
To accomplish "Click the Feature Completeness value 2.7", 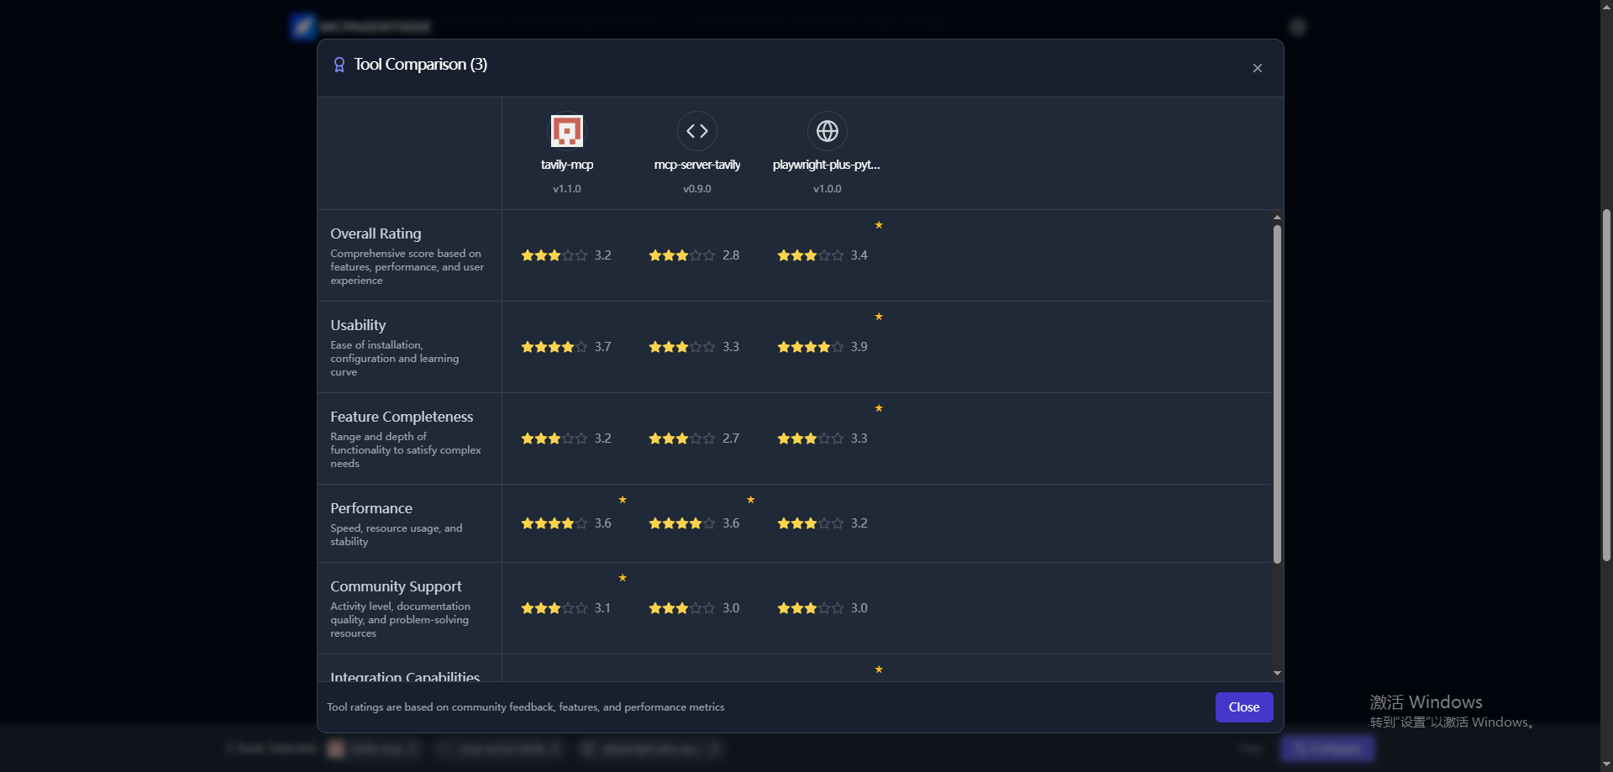I will coord(731,439).
